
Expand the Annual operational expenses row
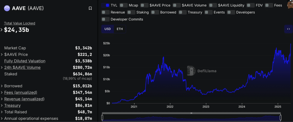pos(1,119)
